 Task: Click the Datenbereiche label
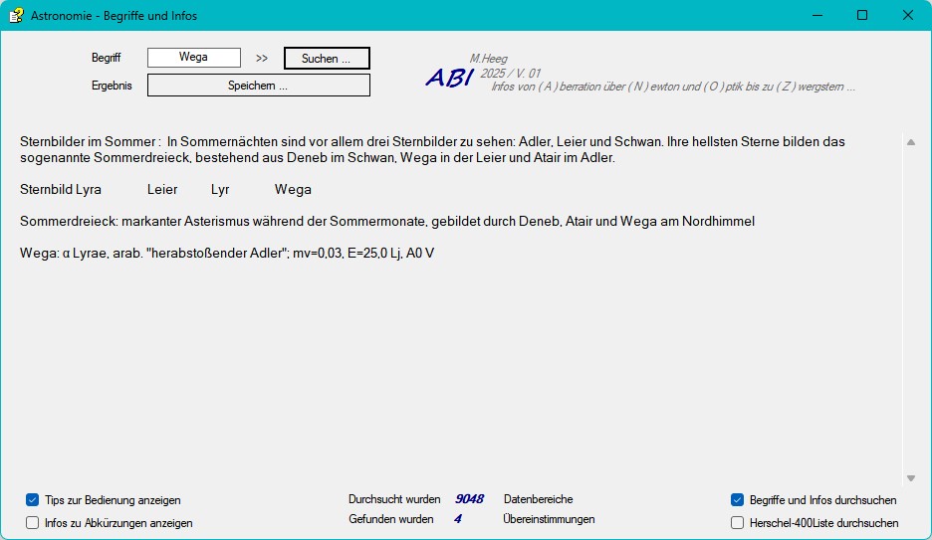click(x=539, y=499)
